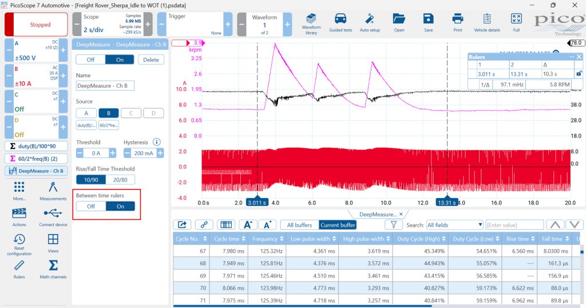586x308 pixels.
Task: Sort by Cycle No. column
Action: point(191,239)
